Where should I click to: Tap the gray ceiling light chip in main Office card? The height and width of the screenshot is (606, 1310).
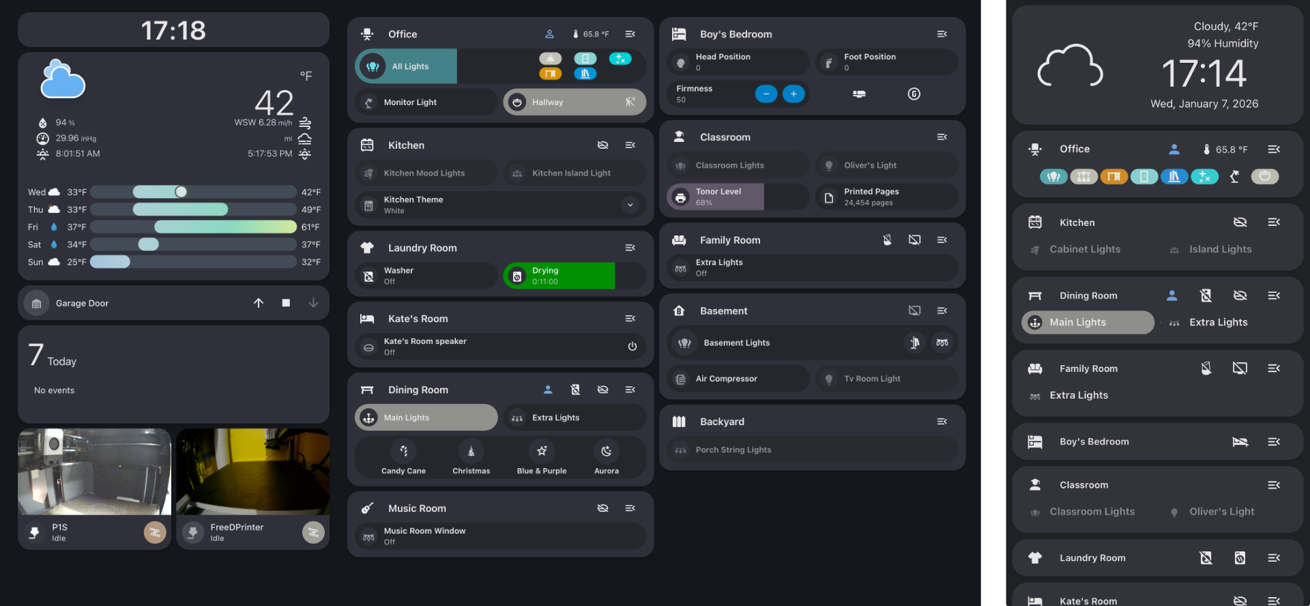551,59
